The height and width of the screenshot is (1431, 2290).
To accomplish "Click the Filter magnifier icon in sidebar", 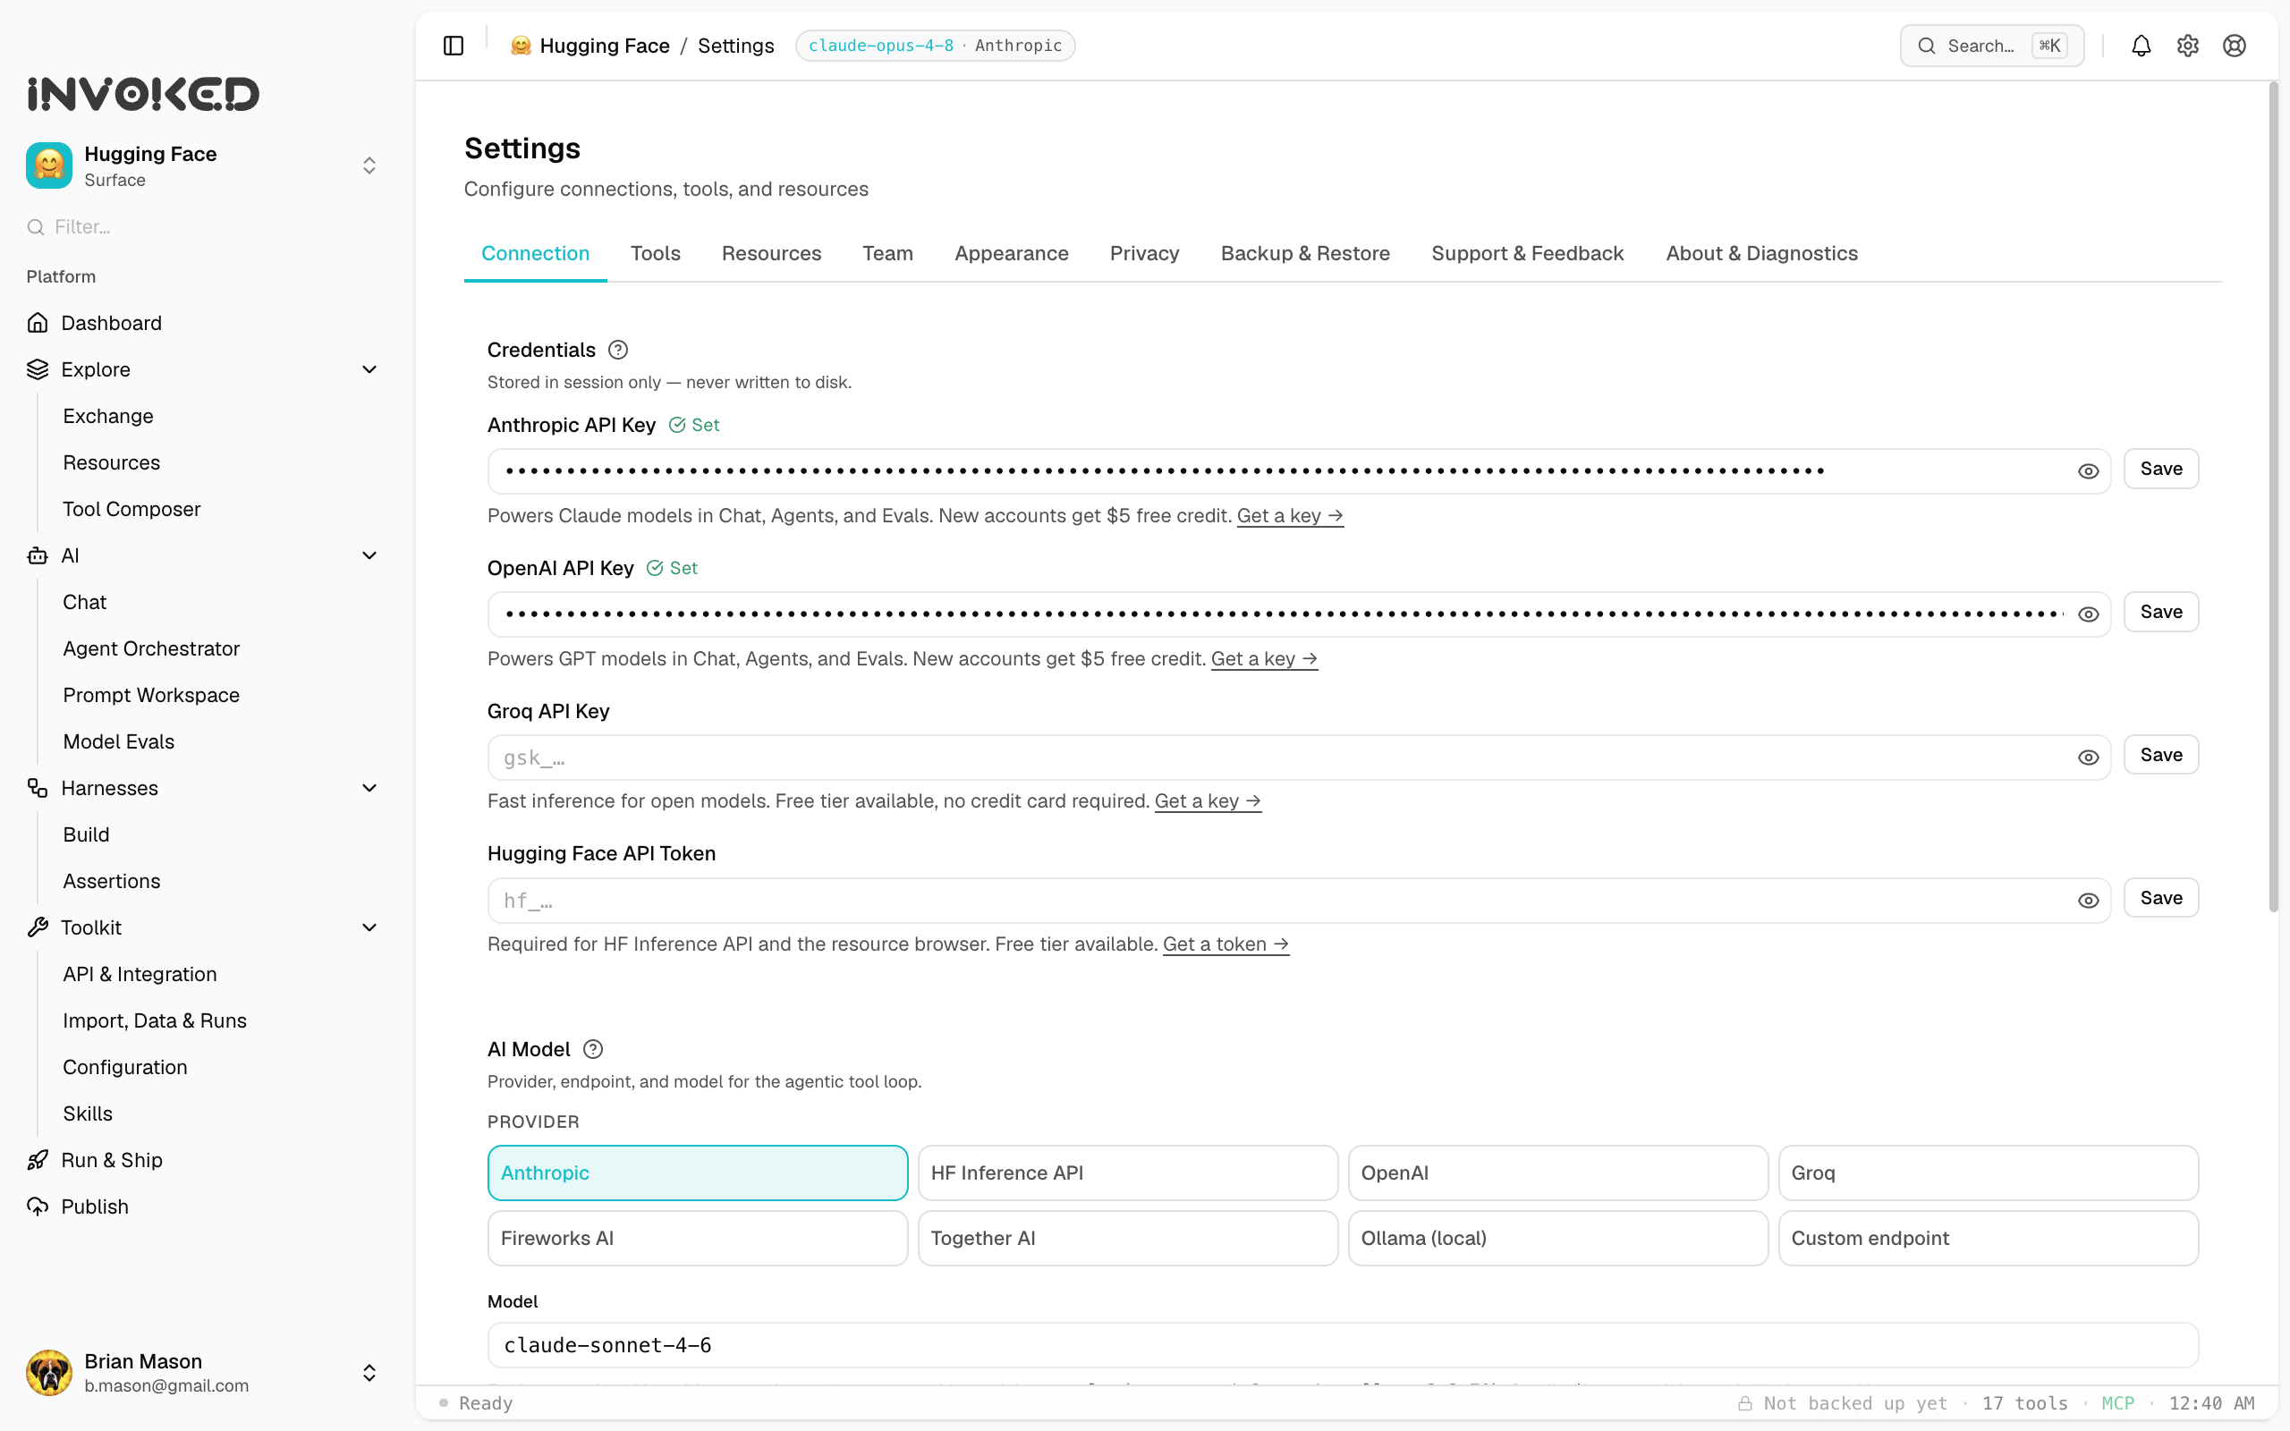I will (36, 227).
